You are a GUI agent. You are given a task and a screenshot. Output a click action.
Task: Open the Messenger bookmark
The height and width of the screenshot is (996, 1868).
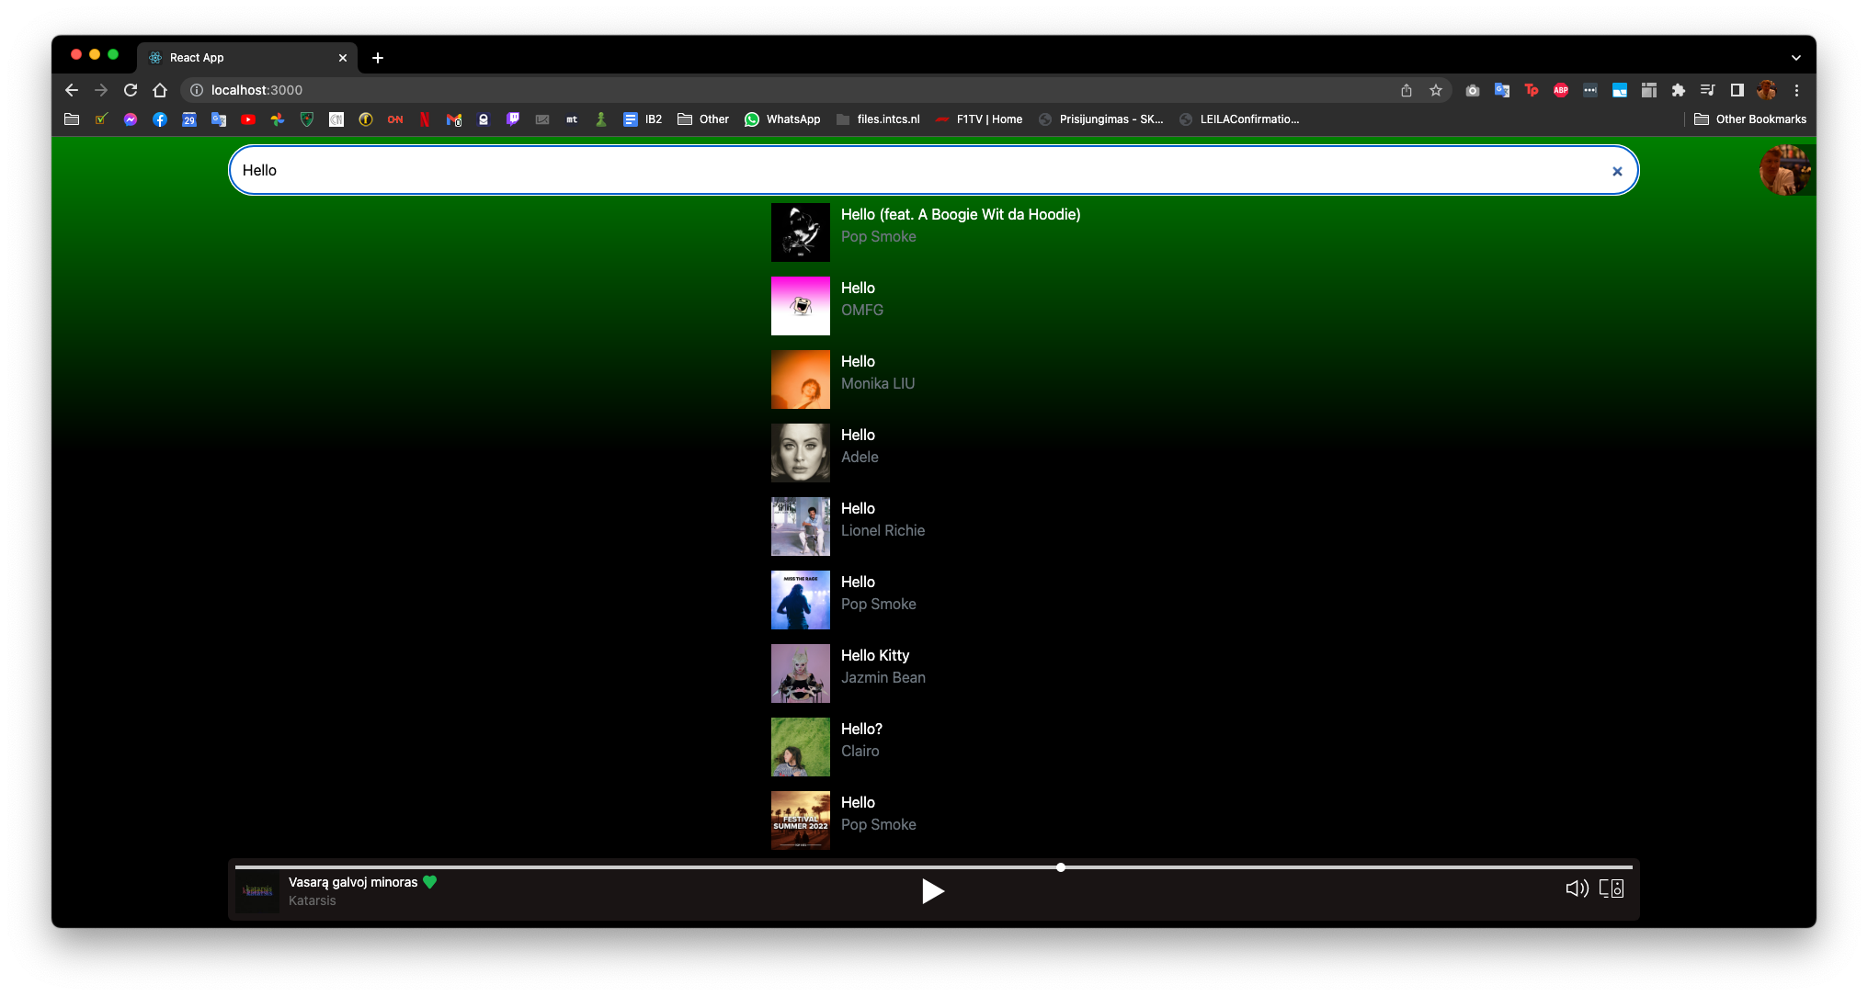pos(131,119)
